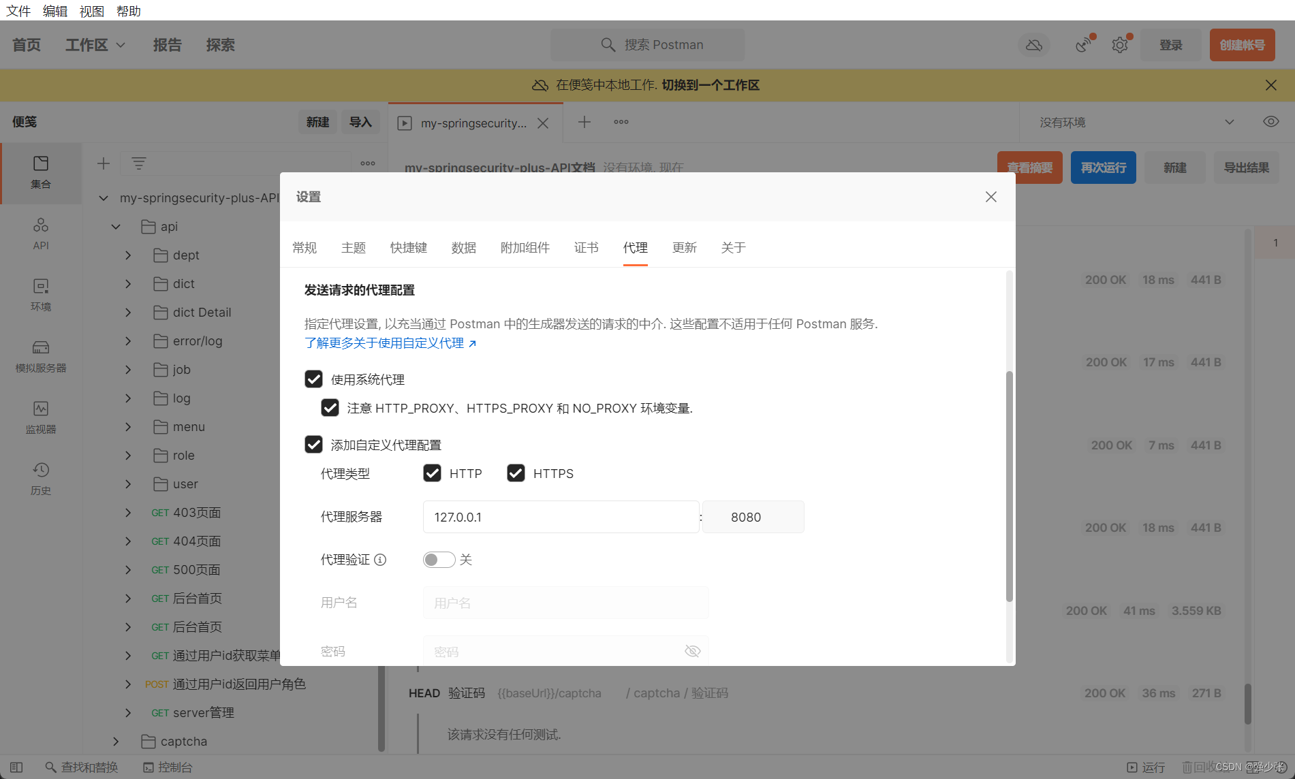Open the Help menu

[x=129, y=11]
